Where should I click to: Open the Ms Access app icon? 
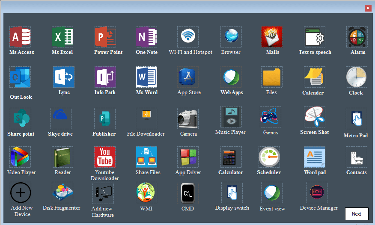coord(20,37)
